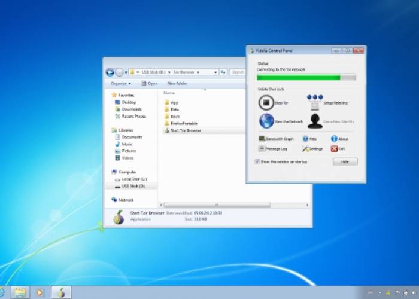
Task: Click the View the Network globe icon
Action: tap(266, 121)
